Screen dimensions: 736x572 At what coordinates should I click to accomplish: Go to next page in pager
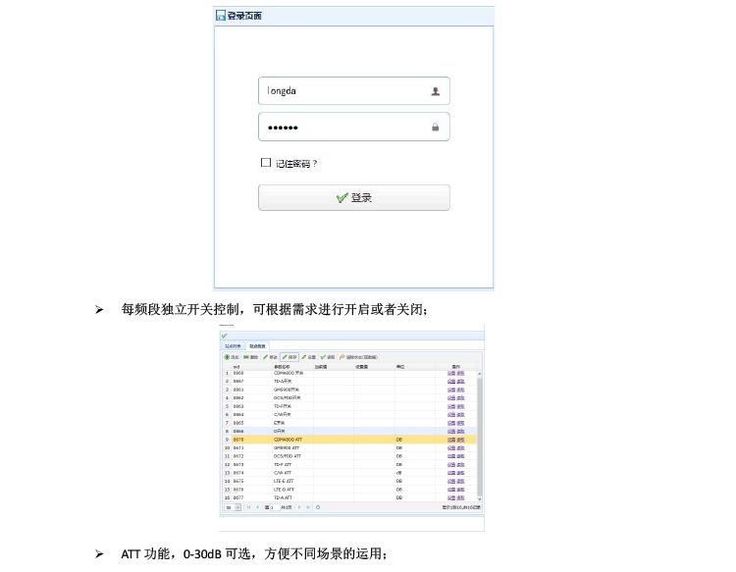(x=299, y=507)
